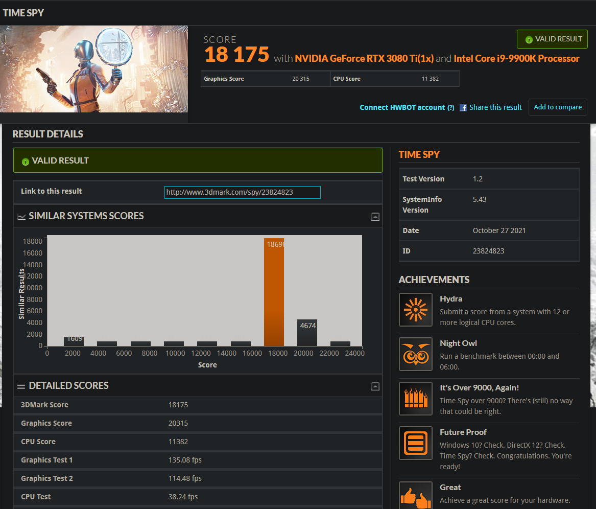Click the question mark next to HWBOT account
This screenshot has width=596, height=509.
click(x=451, y=108)
